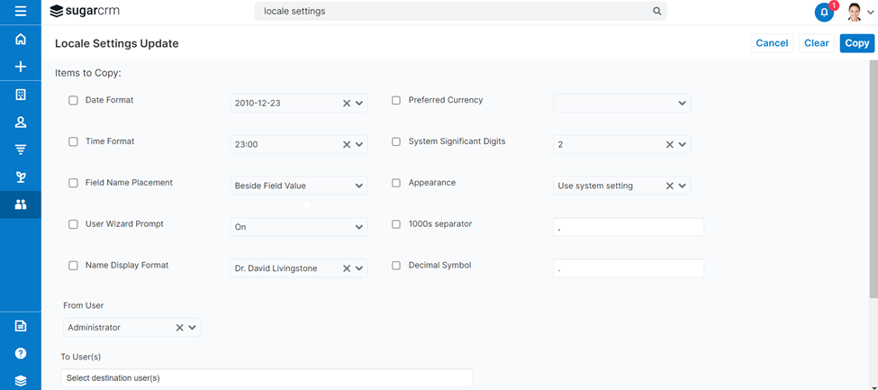Check the Preferred Currency checkbox
The image size is (878, 390).
tap(396, 100)
